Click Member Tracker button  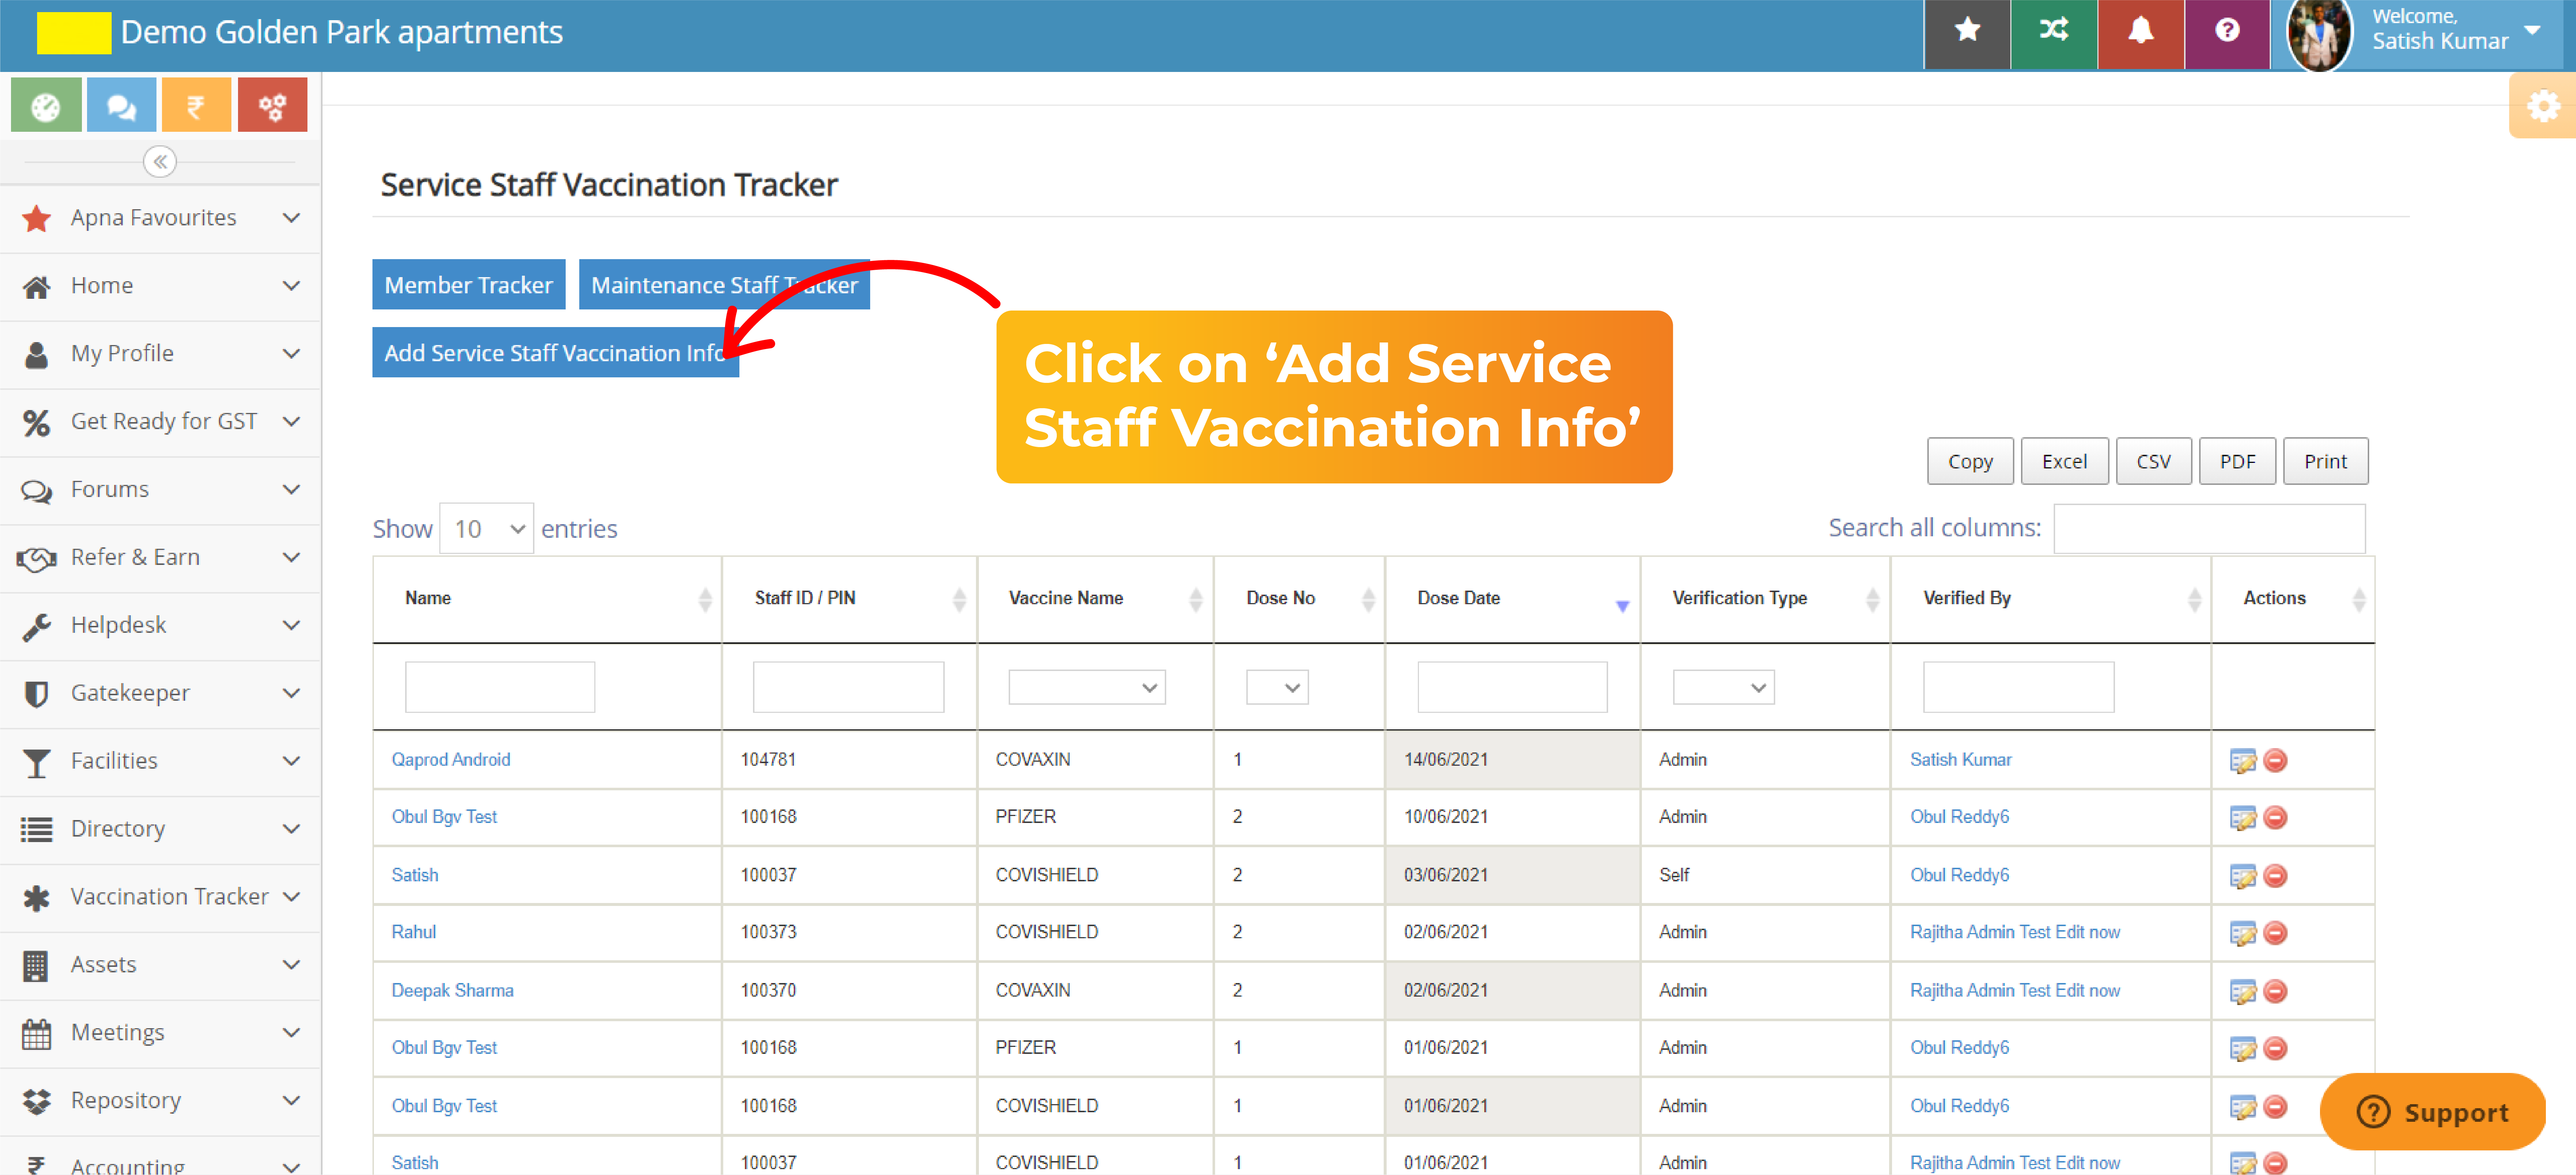pos(469,285)
